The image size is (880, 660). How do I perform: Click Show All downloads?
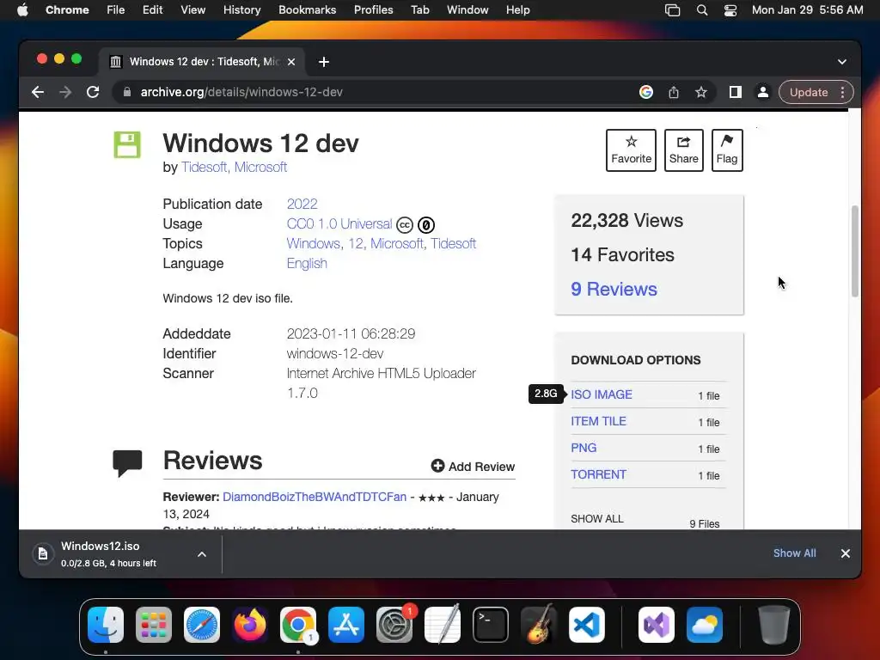794,553
